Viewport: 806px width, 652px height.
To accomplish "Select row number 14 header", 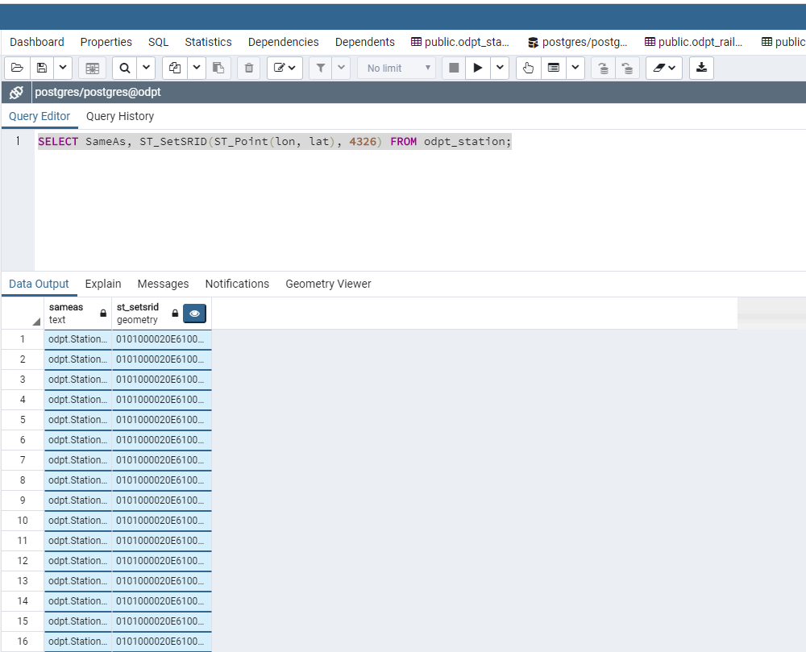I will click(x=23, y=601).
